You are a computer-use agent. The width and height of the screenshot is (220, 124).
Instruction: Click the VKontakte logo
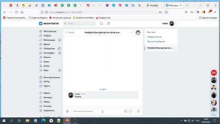pos(49,23)
